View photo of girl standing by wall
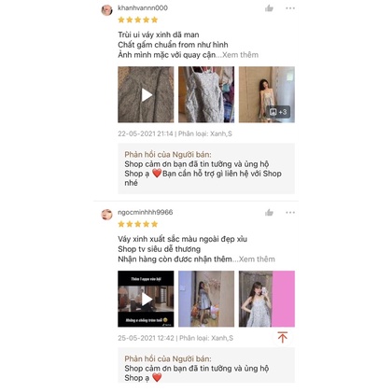This screenshot has height=392, width=392. tap(267, 94)
